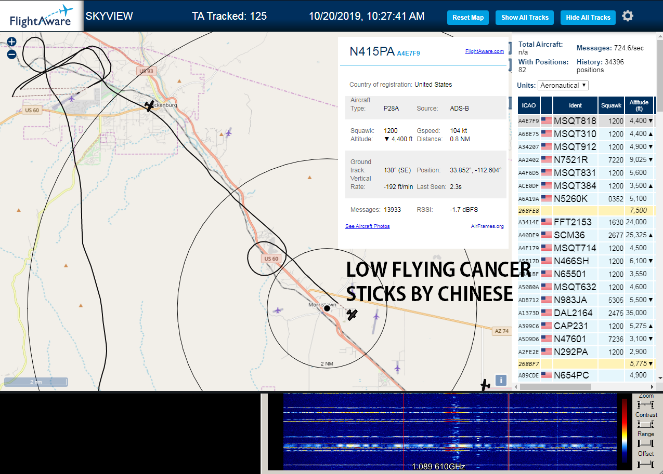
Task: Click the US flag in N7521R row
Action: point(547,160)
